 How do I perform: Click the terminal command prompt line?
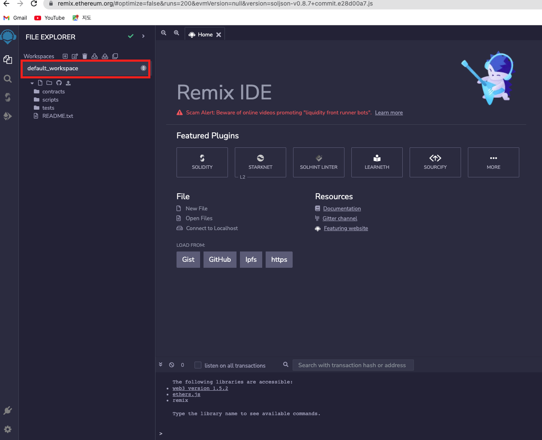click(x=348, y=434)
